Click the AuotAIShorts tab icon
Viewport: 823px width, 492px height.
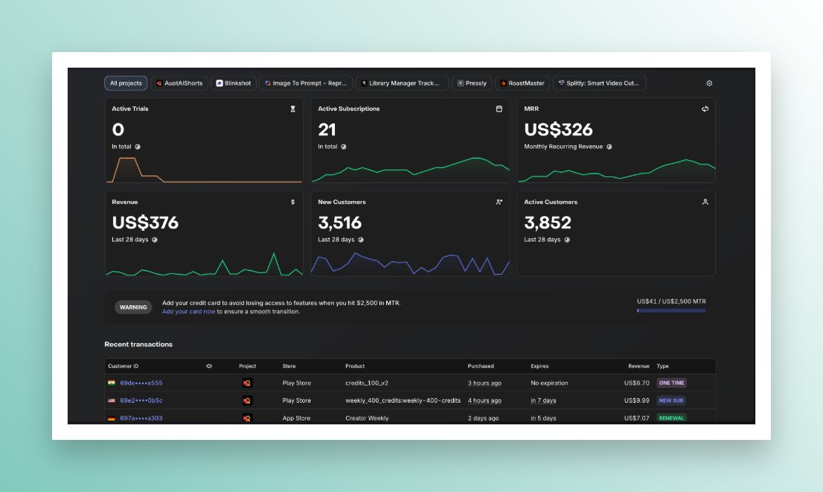pyautogui.click(x=159, y=83)
